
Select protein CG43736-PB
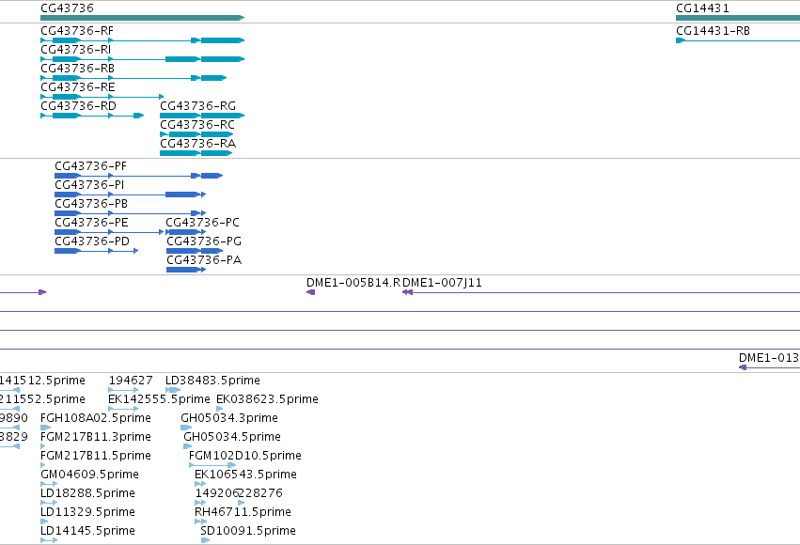point(130,213)
